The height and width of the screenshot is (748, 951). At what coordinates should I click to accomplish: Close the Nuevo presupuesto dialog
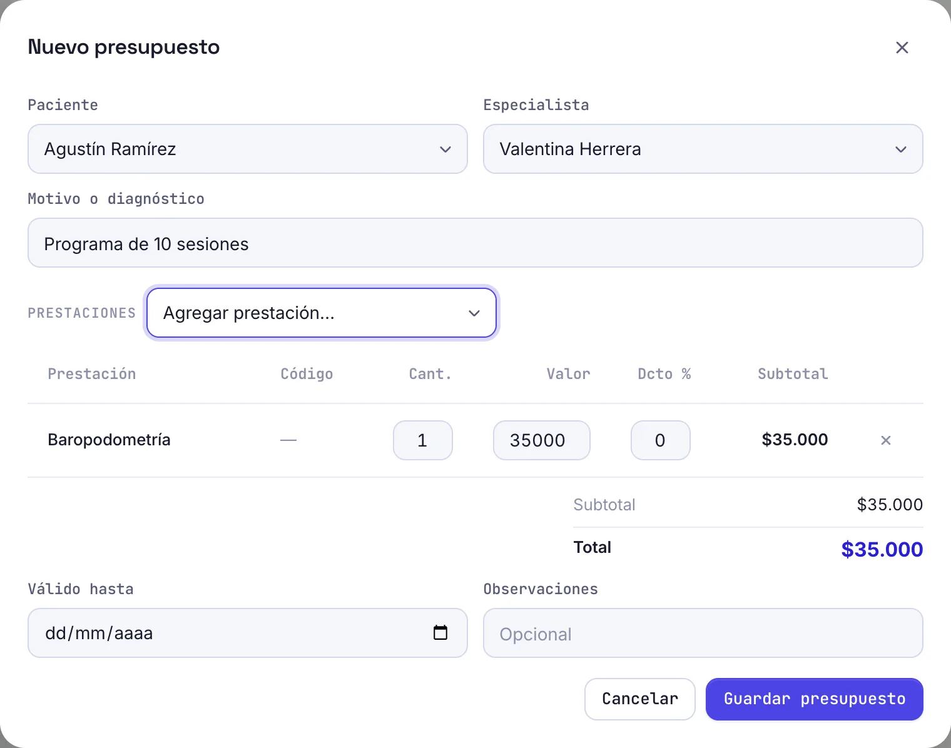tap(902, 48)
